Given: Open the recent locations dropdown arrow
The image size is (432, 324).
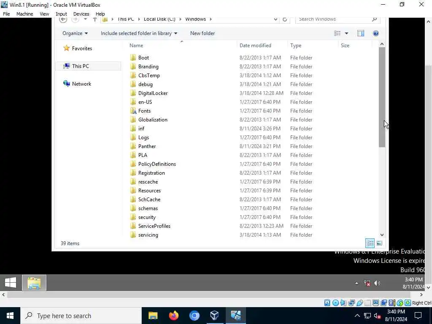Looking at the screenshot, I should [85, 19].
